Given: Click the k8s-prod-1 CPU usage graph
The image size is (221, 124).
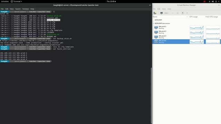Looking at the screenshot, I should pyautogui.click(x=196, y=28).
